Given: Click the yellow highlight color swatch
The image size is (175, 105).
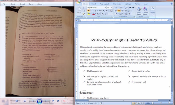Looking at the screenshot, I should [x=89, y=14].
